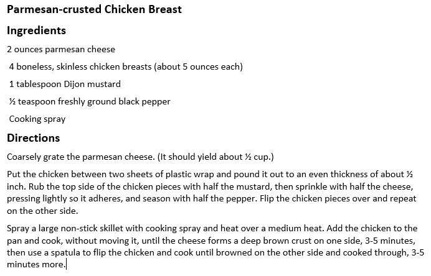Click the word 'Spray' starting last paragraph
This screenshot has height=276, width=431.
(x=18, y=229)
